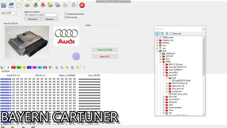Select blue color marker 4
This screenshot has width=227, height=128.
point(29,68)
